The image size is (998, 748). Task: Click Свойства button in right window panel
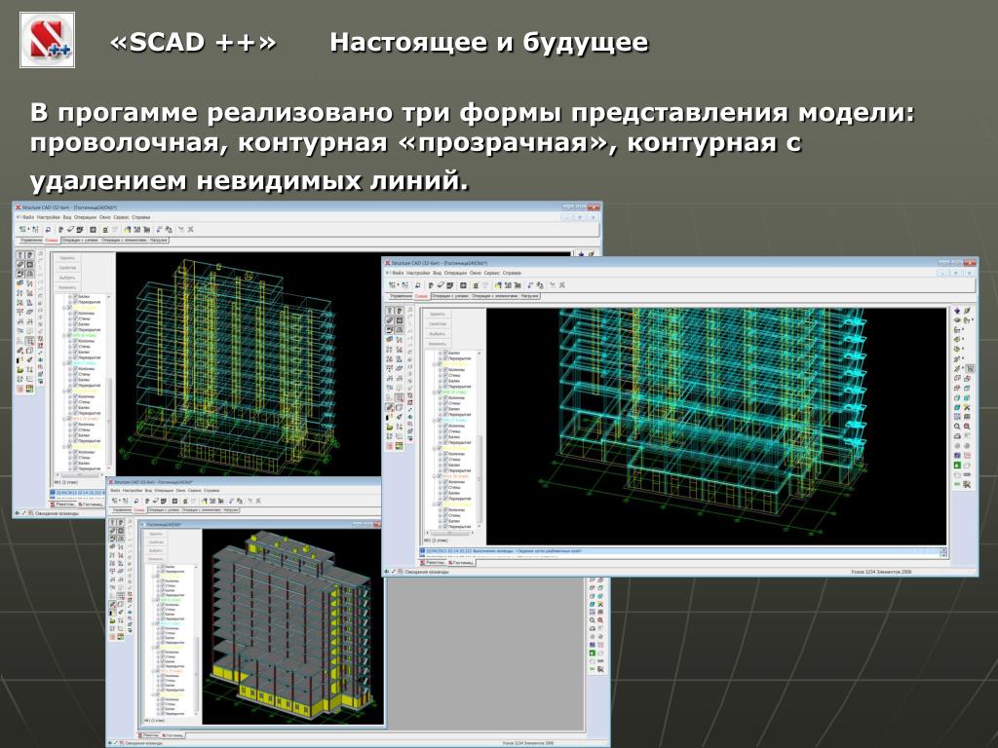(x=438, y=323)
